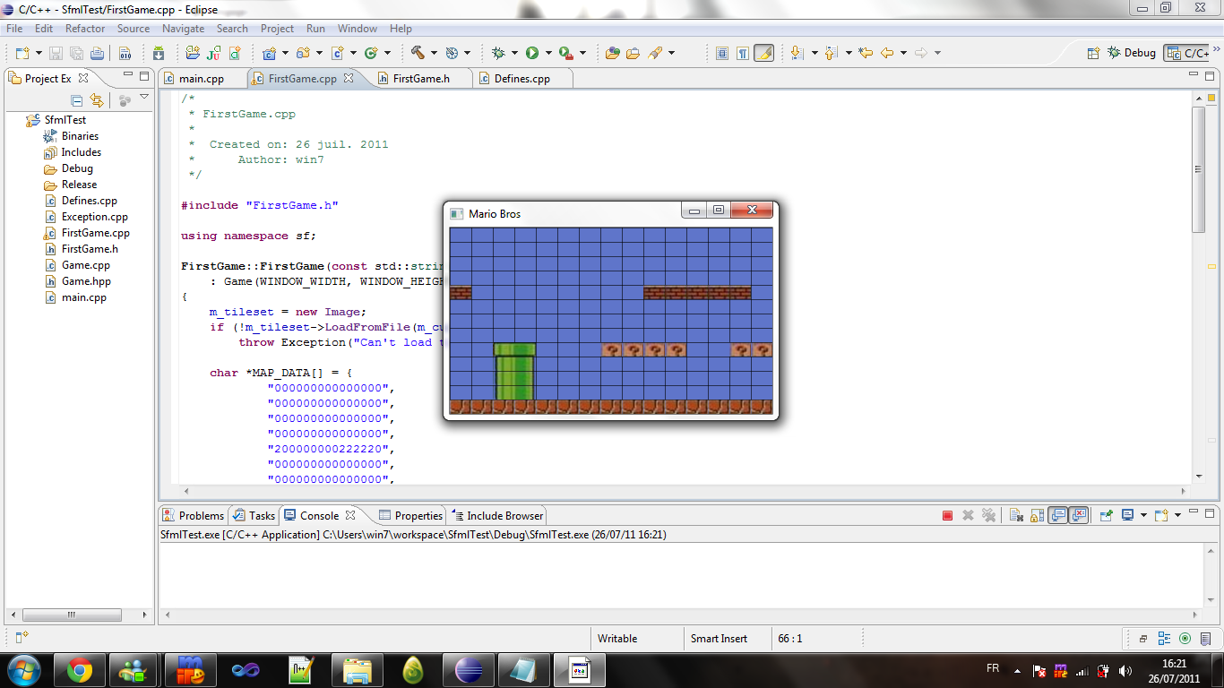Toggle Show Whitespace Characters button

[x=743, y=53]
